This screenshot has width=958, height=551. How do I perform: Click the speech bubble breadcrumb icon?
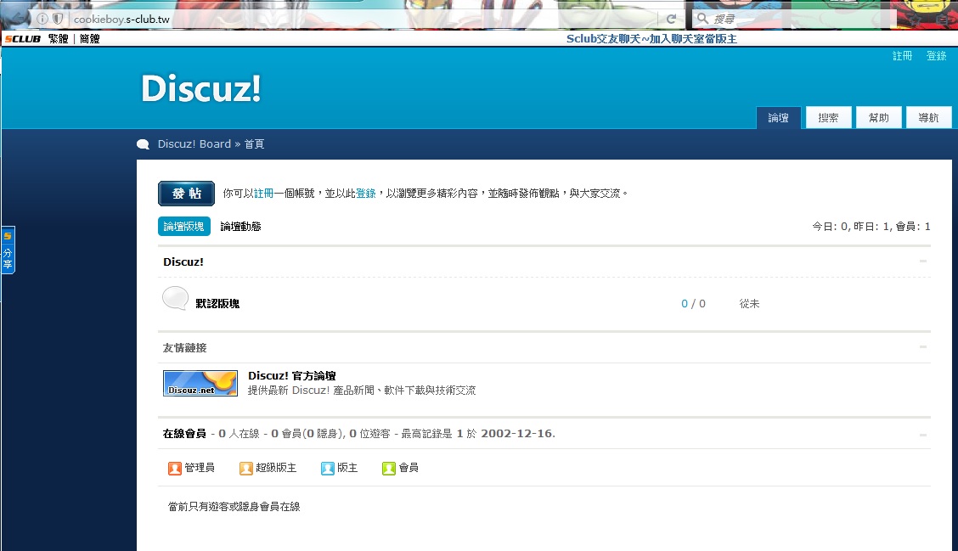[143, 144]
